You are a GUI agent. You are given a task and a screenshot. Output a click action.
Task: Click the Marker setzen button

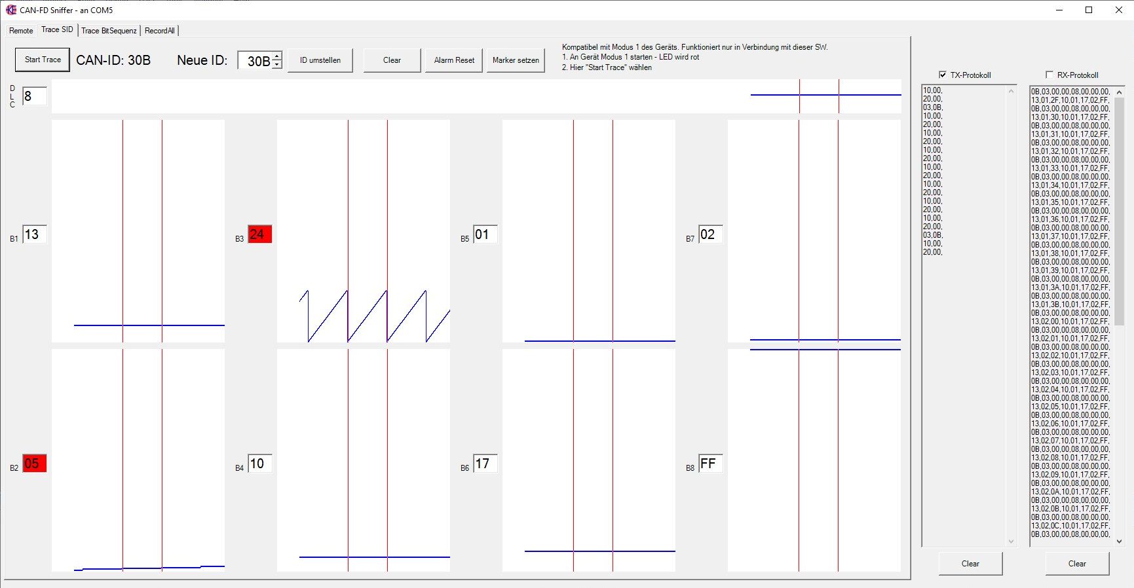pyautogui.click(x=516, y=60)
